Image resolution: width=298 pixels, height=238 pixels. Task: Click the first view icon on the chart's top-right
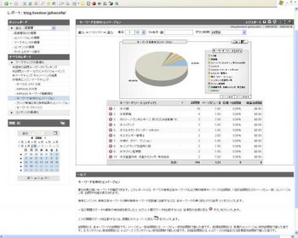click(236, 41)
